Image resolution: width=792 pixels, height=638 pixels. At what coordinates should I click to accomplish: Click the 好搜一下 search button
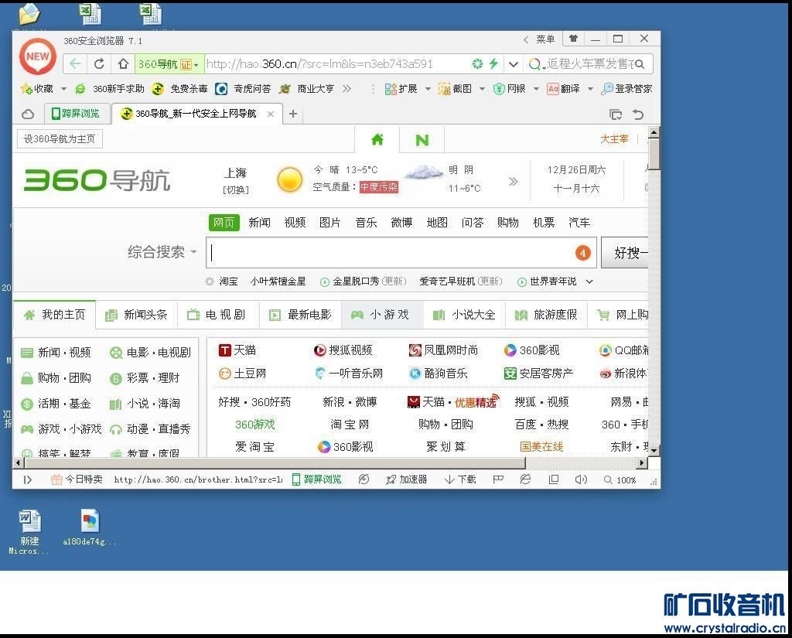[625, 252]
